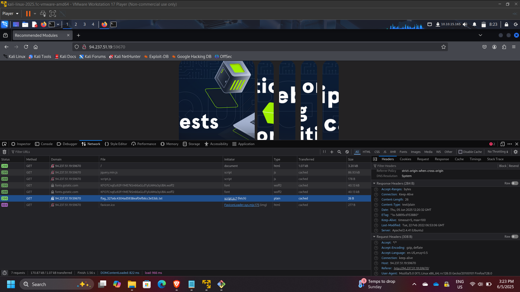520x292 pixels.
Task: Open script.js:7 initiator link
Action: [x=230, y=198]
